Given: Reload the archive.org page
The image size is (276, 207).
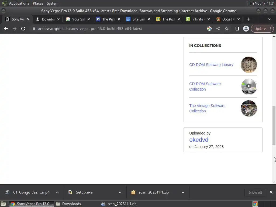Looking at the screenshot, I should (x=23, y=29).
